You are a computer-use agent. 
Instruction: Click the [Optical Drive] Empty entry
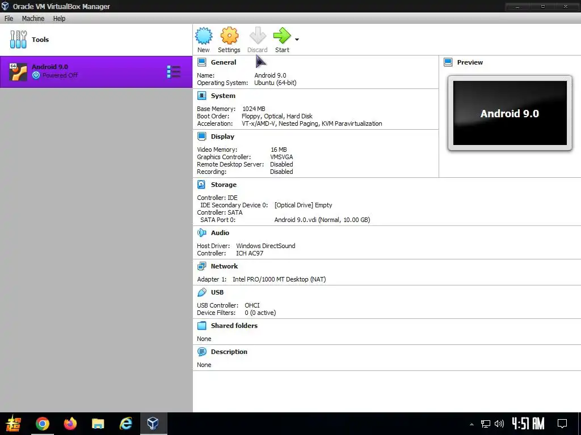click(303, 205)
